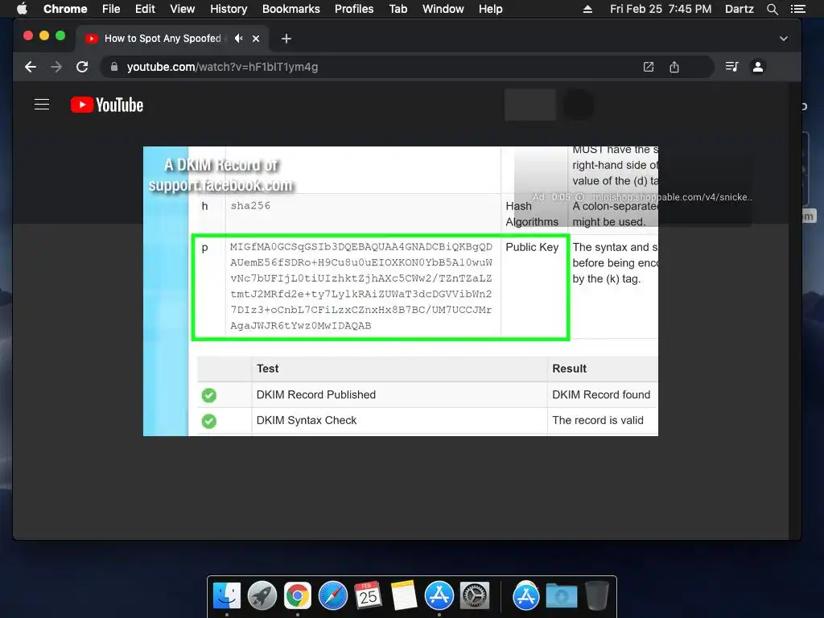
Task: Open the Chrome profile avatar
Action: [758, 67]
